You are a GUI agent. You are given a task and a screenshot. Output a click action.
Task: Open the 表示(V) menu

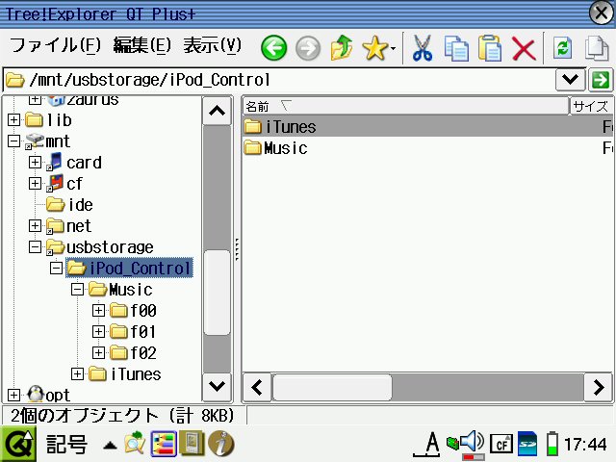point(212,45)
